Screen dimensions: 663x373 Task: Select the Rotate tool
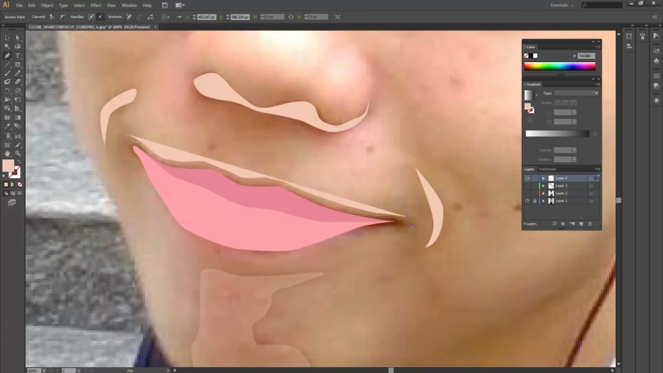coord(7,91)
